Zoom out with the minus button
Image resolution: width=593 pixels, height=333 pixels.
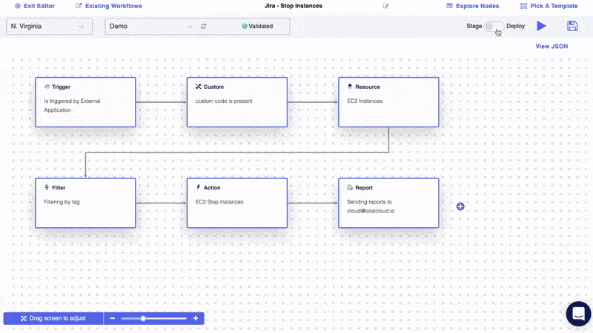click(x=113, y=318)
